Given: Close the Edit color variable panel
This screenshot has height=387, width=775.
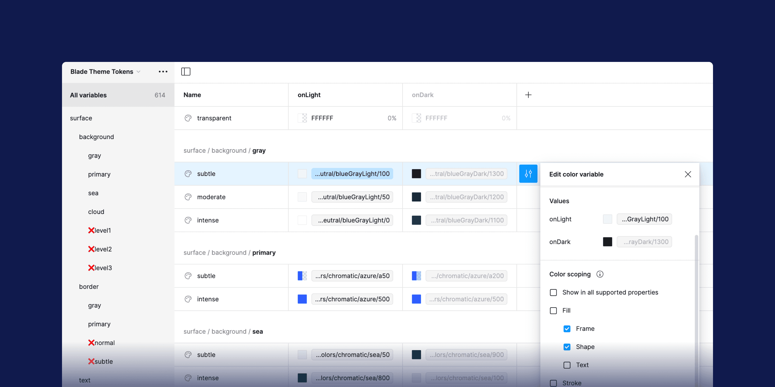Looking at the screenshot, I should 688,174.
